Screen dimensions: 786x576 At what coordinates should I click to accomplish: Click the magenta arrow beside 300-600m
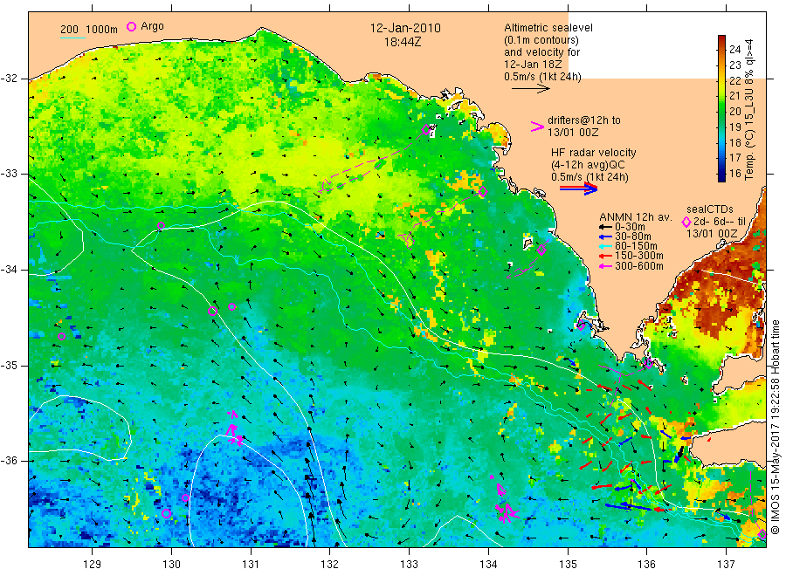(x=605, y=266)
